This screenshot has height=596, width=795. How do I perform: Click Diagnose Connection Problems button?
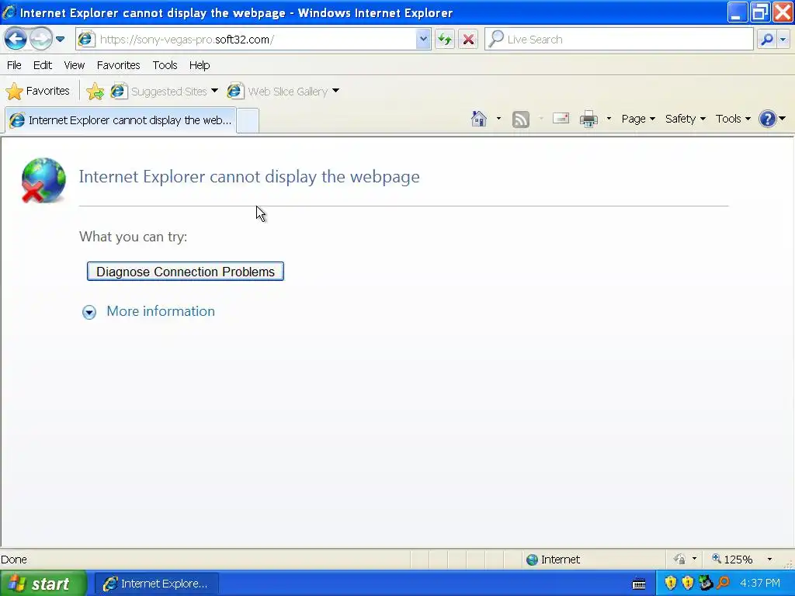185,271
